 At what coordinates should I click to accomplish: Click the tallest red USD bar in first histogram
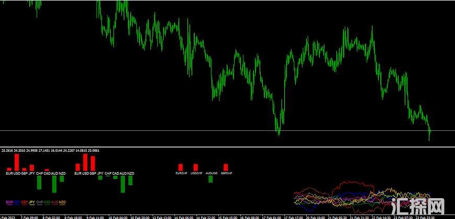click(16, 162)
